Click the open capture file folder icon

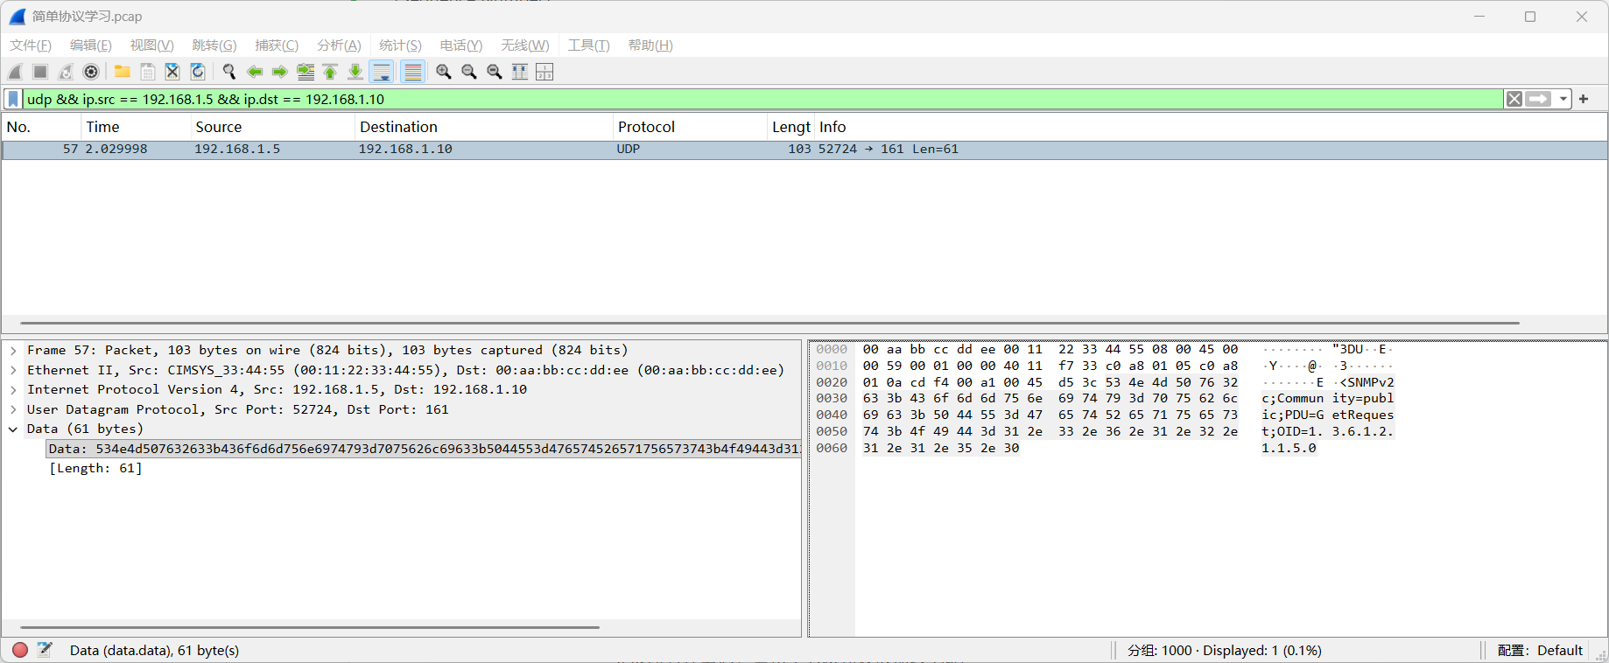(x=123, y=72)
